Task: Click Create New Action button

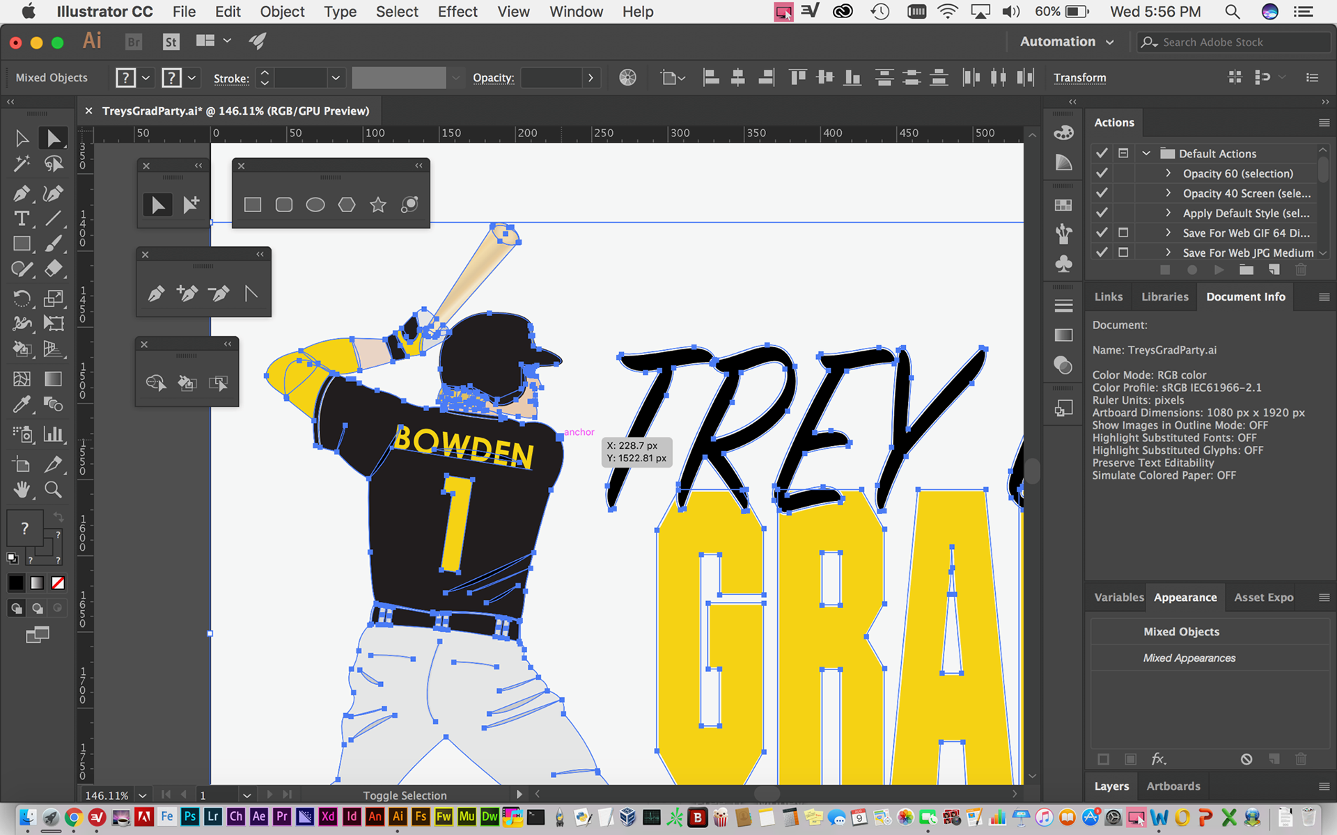Action: point(1274,270)
